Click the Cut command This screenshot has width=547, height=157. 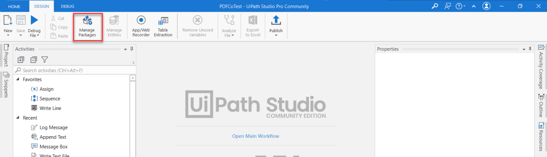coord(57,18)
